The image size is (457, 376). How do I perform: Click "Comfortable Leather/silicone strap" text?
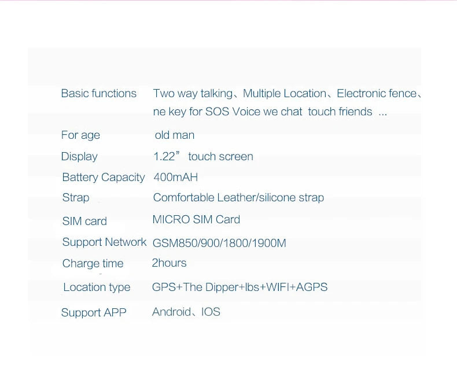pos(238,198)
